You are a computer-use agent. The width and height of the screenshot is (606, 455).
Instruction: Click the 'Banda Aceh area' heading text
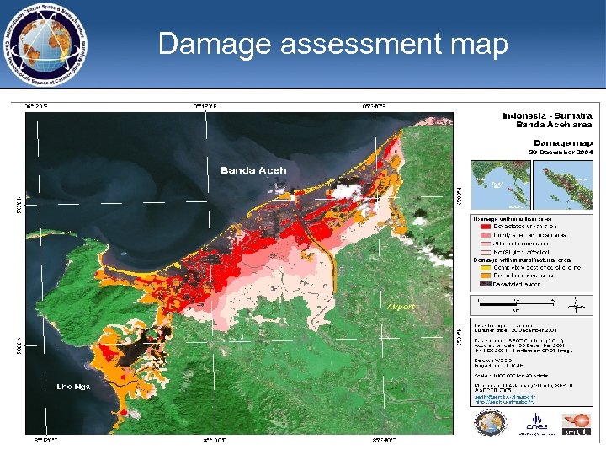point(554,125)
